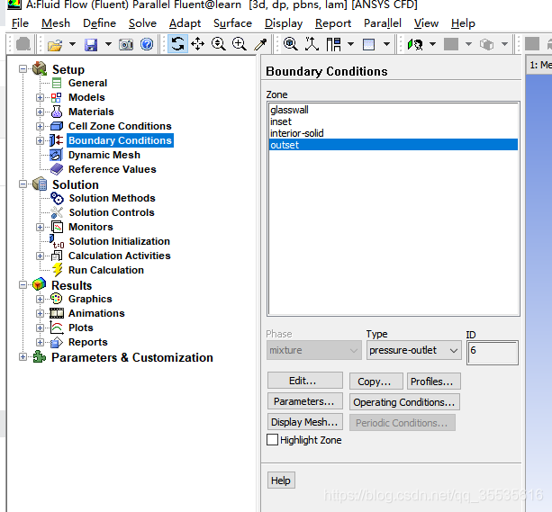The width and height of the screenshot is (552, 512).
Task: Expand the Cell Zone Conditions node
Action: point(40,126)
